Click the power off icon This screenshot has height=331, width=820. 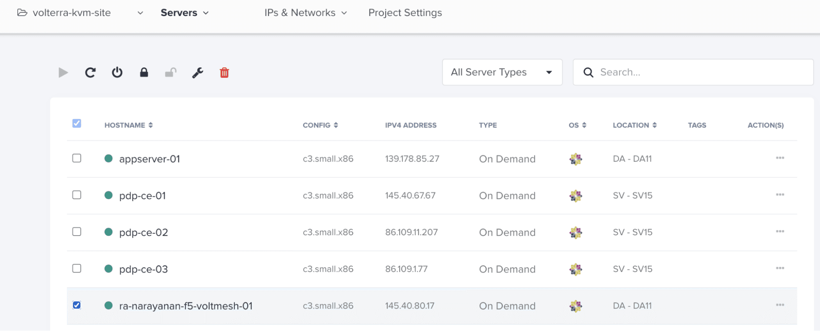[x=117, y=72]
